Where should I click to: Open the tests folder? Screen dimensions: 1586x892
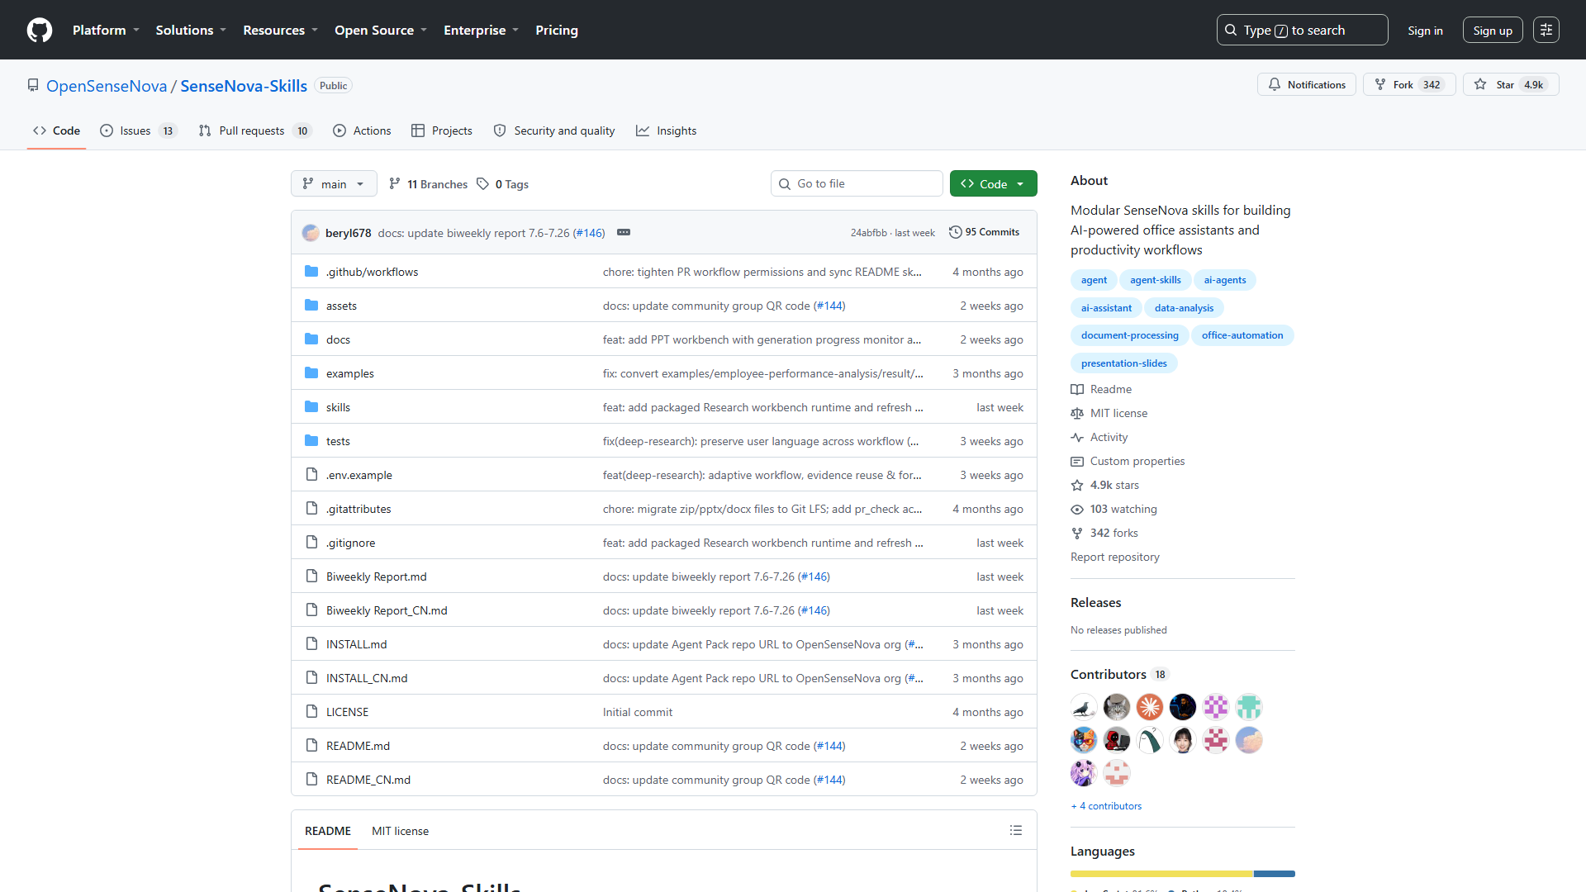tap(338, 442)
